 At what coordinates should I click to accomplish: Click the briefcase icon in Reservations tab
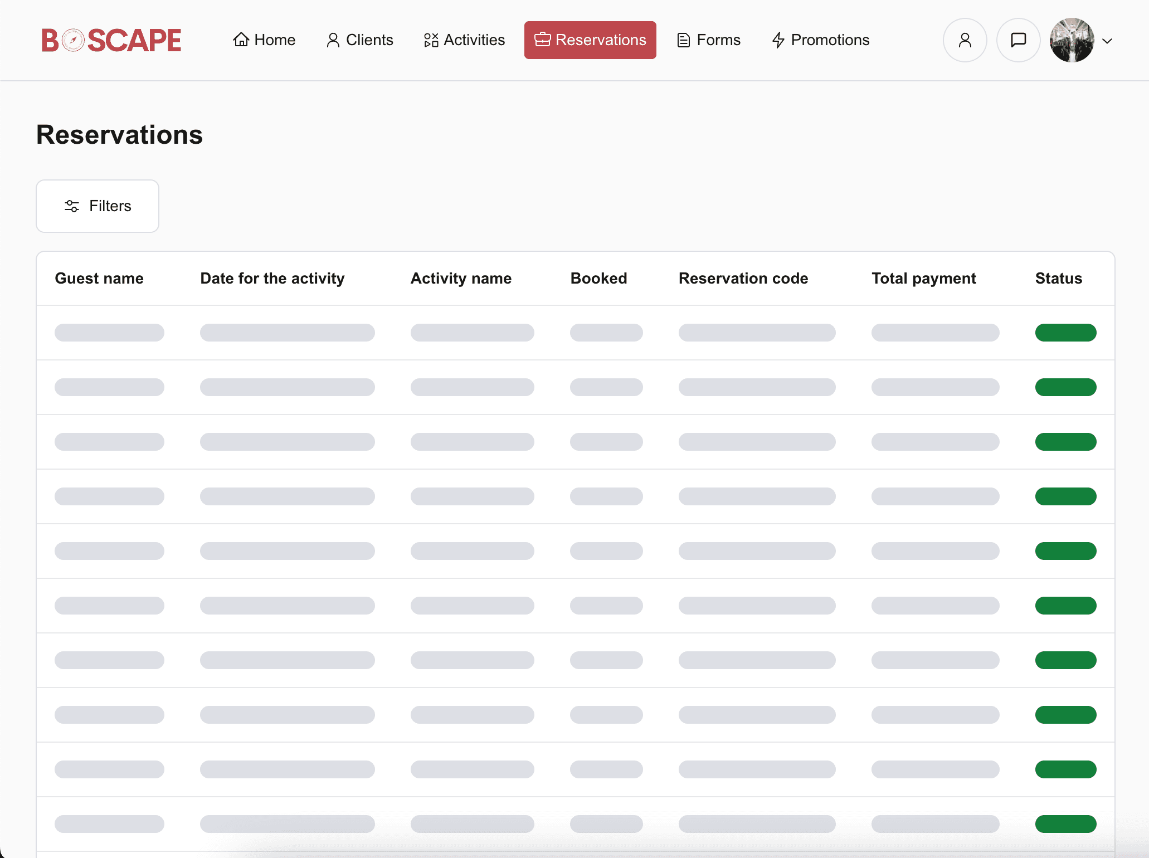[x=542, y=40]
